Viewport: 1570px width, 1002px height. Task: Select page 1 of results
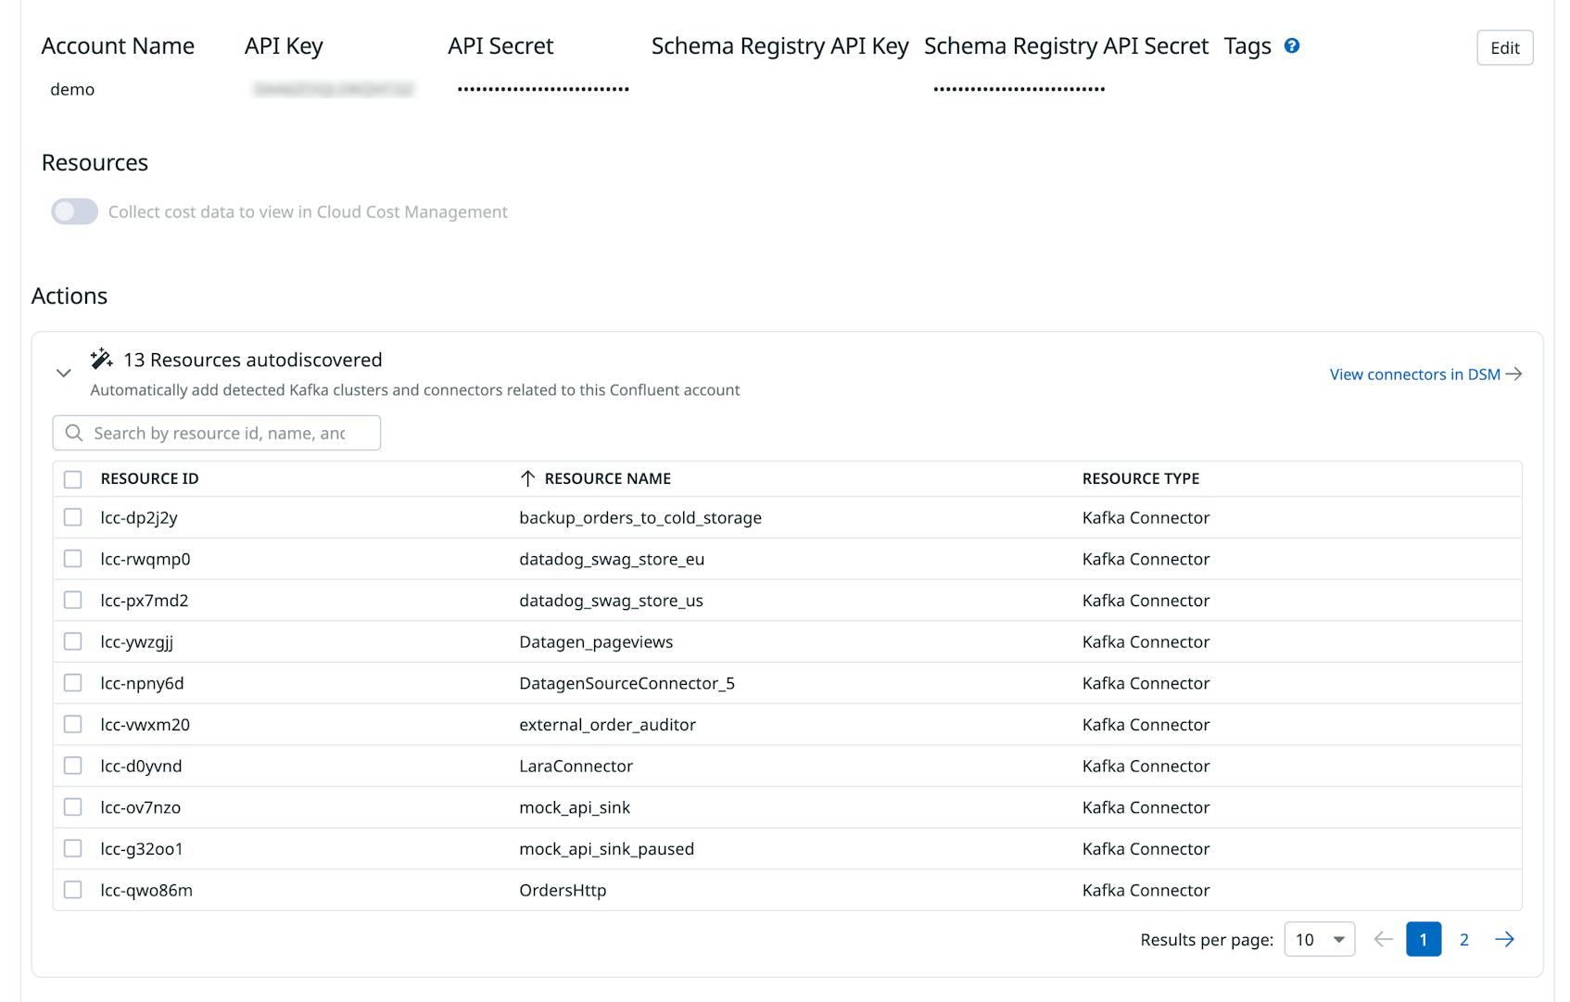[1424, 939]
